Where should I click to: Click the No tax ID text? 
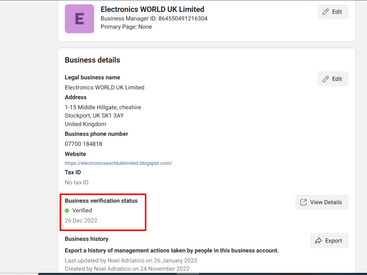point(77,182)
